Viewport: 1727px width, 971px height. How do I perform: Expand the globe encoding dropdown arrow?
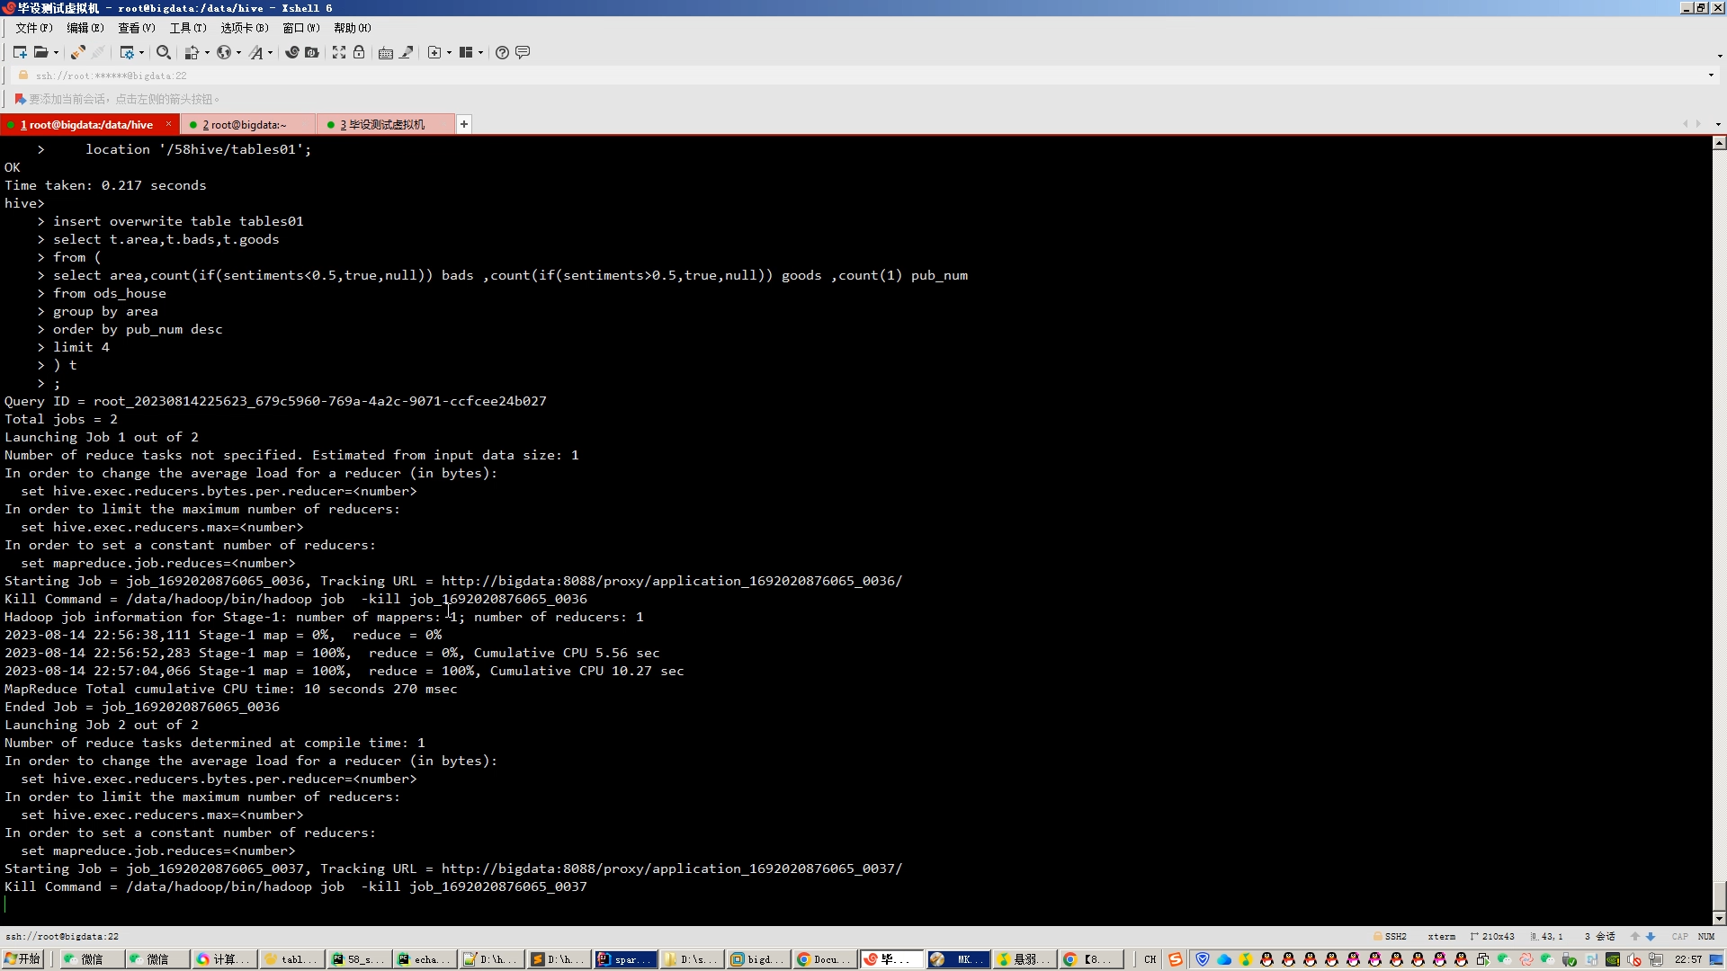point(238,52)
